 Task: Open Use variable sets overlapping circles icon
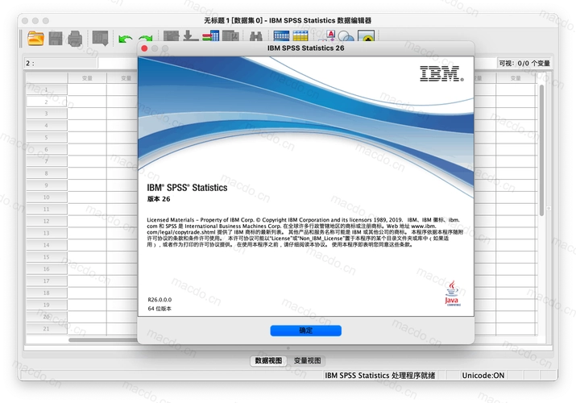click(346, 36)
